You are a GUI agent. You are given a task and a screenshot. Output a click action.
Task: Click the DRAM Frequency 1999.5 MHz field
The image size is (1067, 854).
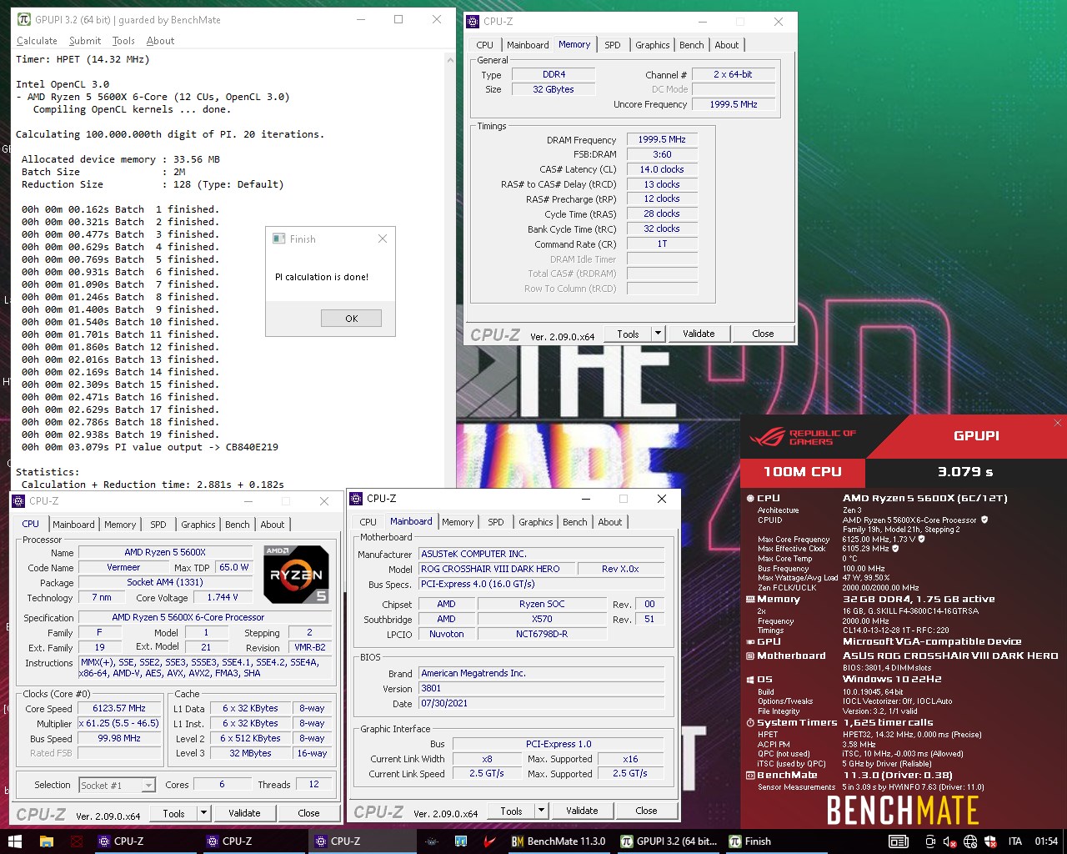662,139
